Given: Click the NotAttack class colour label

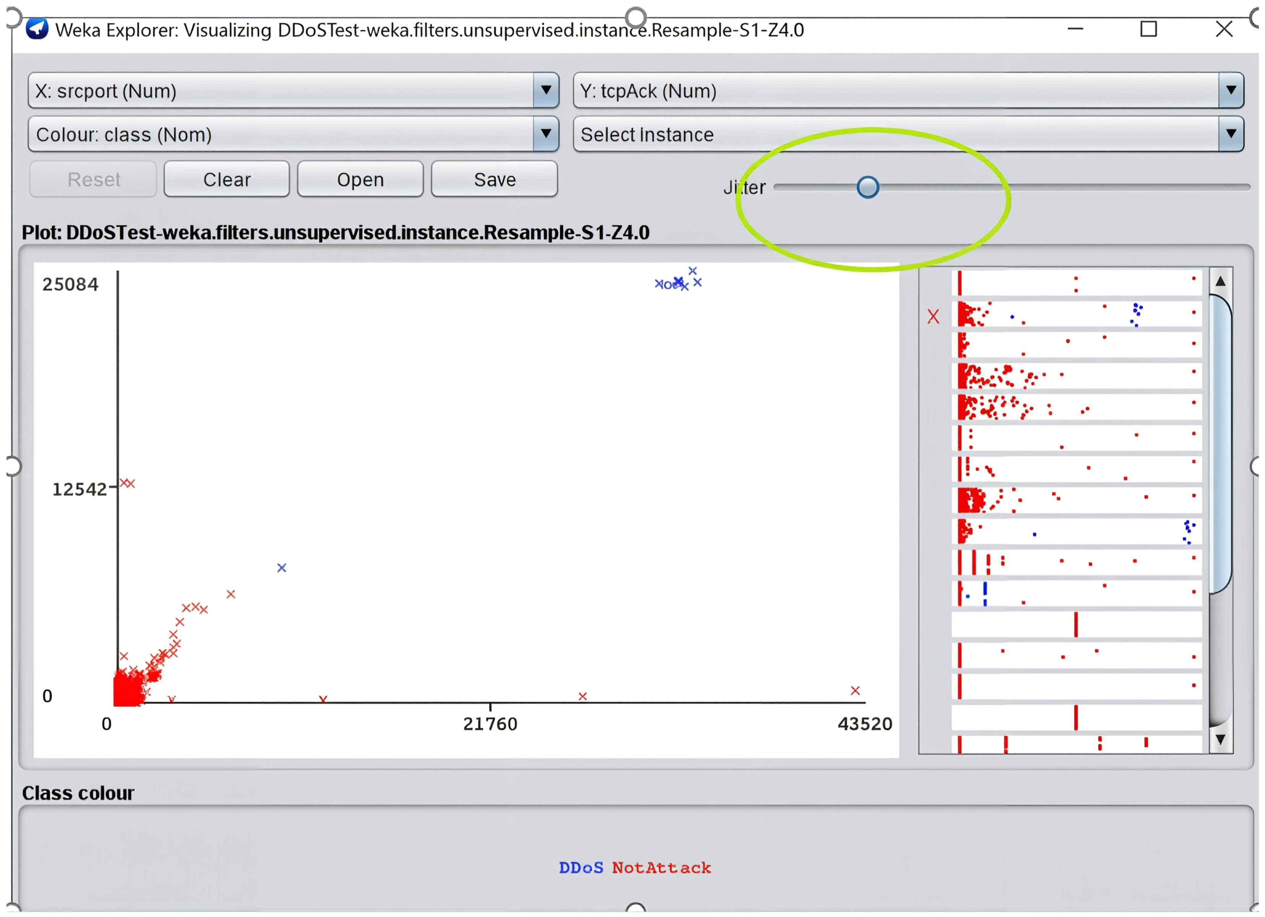Looking at the screenshot, I should [x=662, y=868].
